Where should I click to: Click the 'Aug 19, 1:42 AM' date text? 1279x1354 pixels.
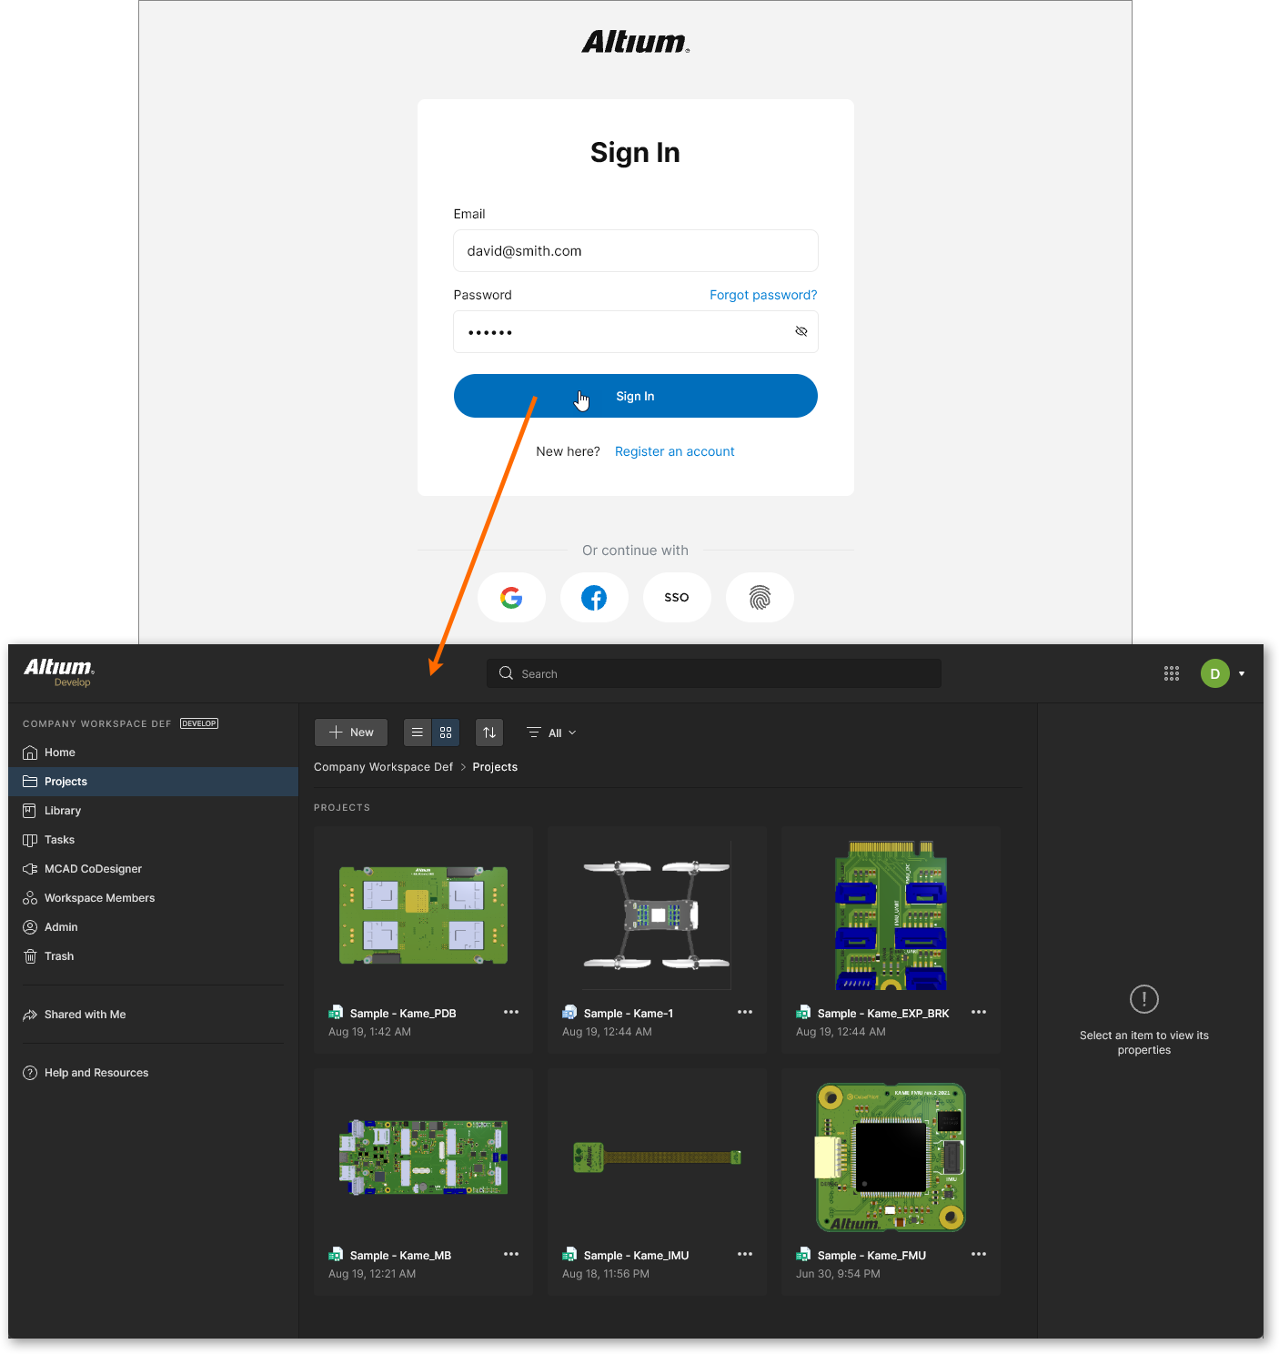369,1032
